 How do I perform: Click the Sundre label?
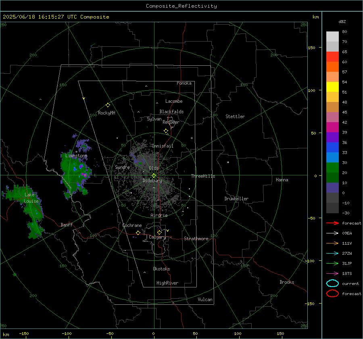[122, 167]
